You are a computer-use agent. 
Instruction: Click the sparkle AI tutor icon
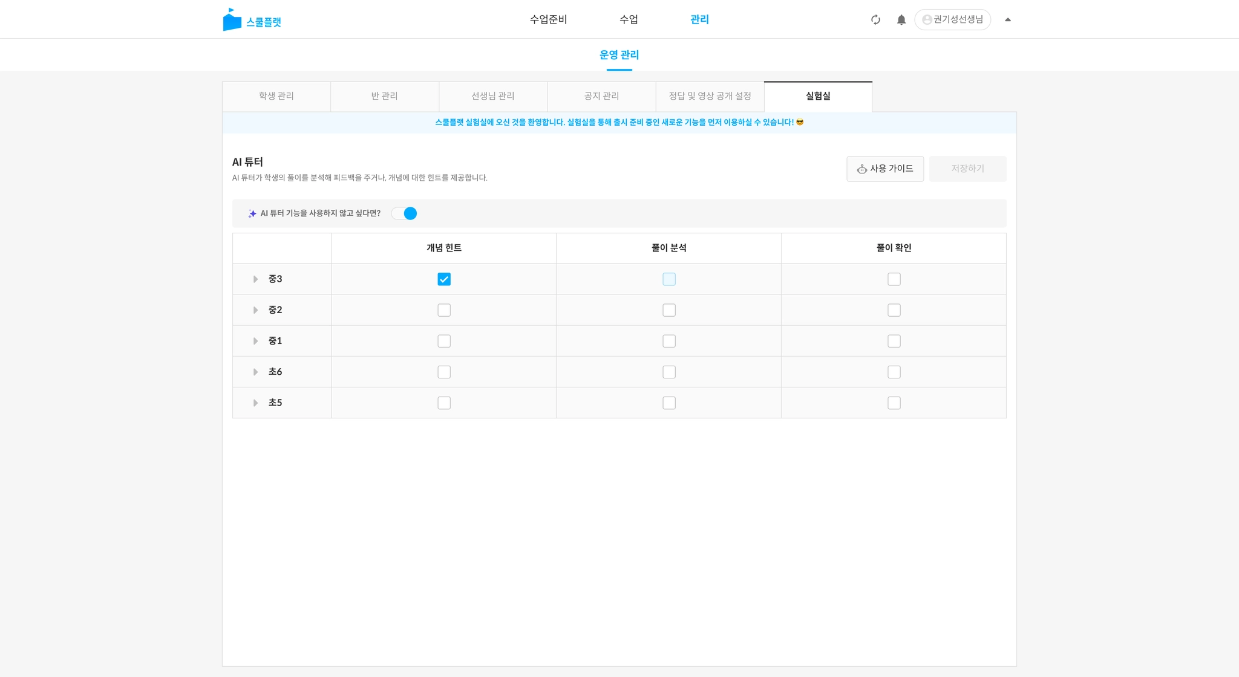[x=252, y=213]
